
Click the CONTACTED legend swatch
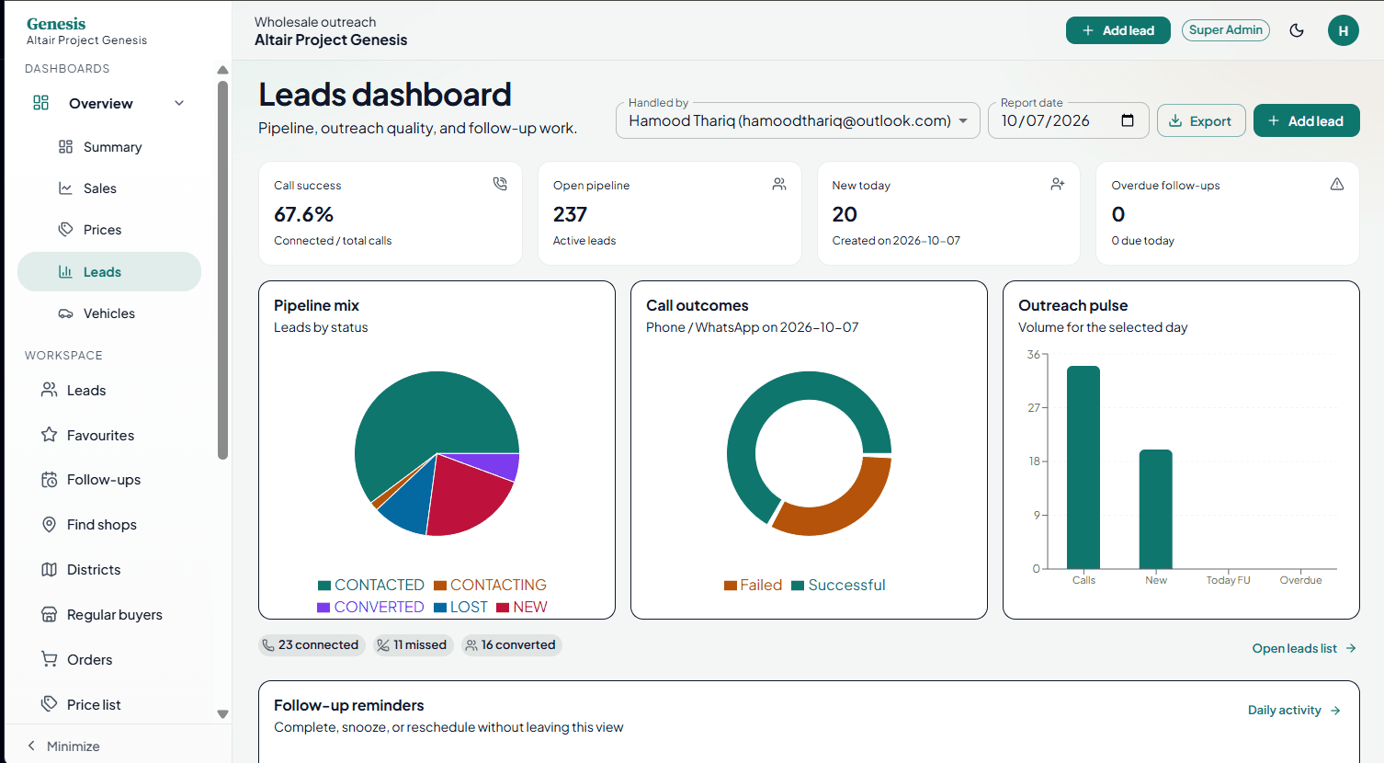(324, 586)
